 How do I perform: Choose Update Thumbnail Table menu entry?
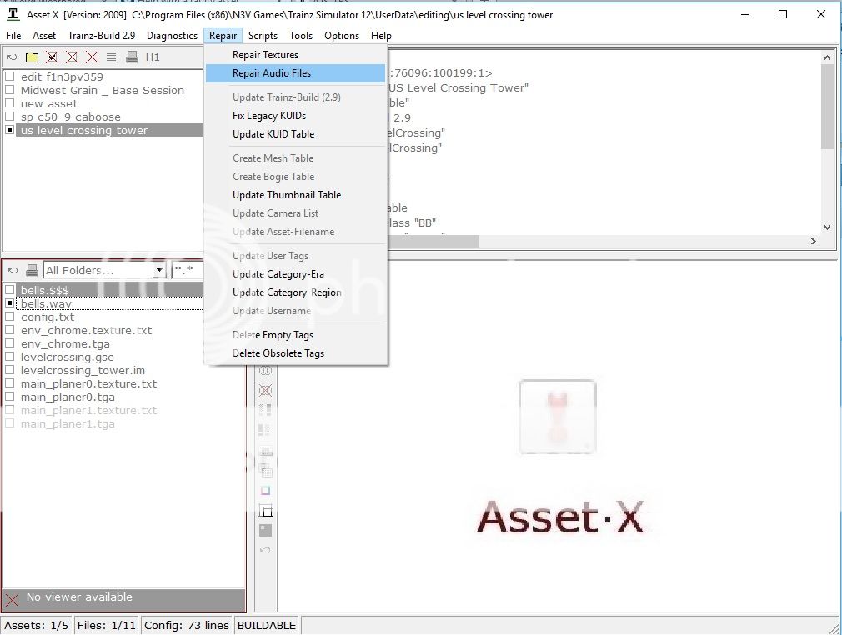pyautogui.click(x=295, y=195)
